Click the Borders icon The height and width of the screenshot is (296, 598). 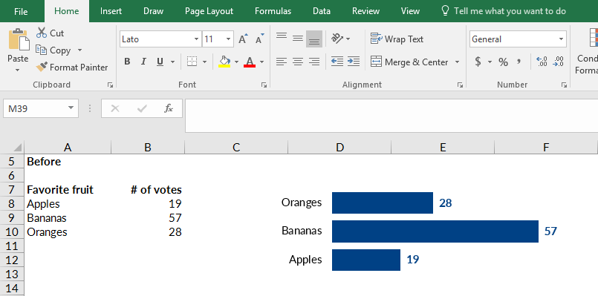point(192,62)
